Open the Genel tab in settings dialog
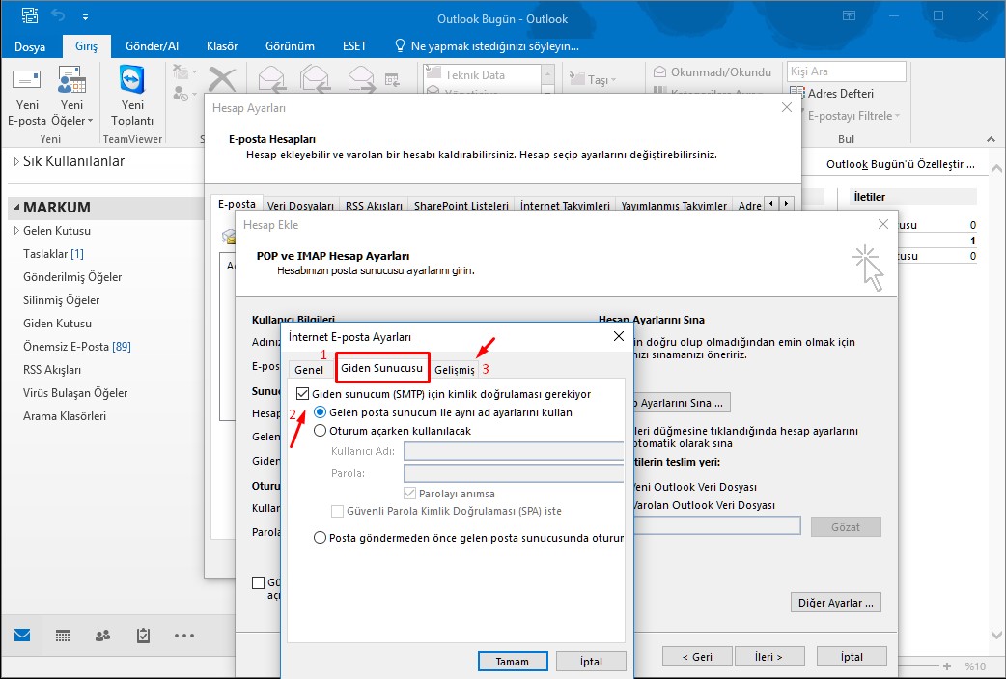1006x679 pixels. [309, 370]
